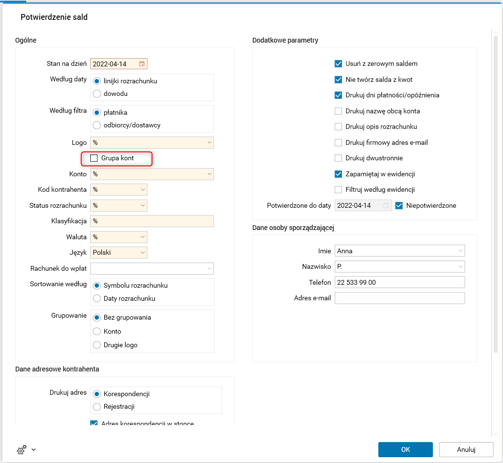Expand the gear menu chevron
This screenshot has height=463, width=503.
click(x=33, y=450)
